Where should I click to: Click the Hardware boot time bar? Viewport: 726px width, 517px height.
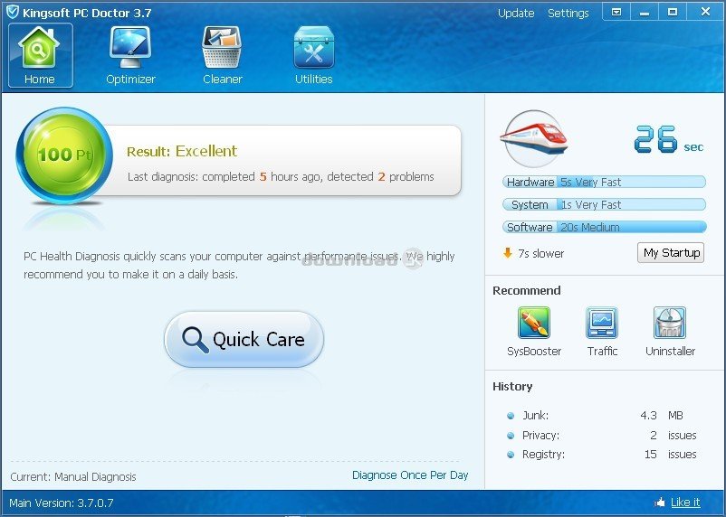click(604, 182)
